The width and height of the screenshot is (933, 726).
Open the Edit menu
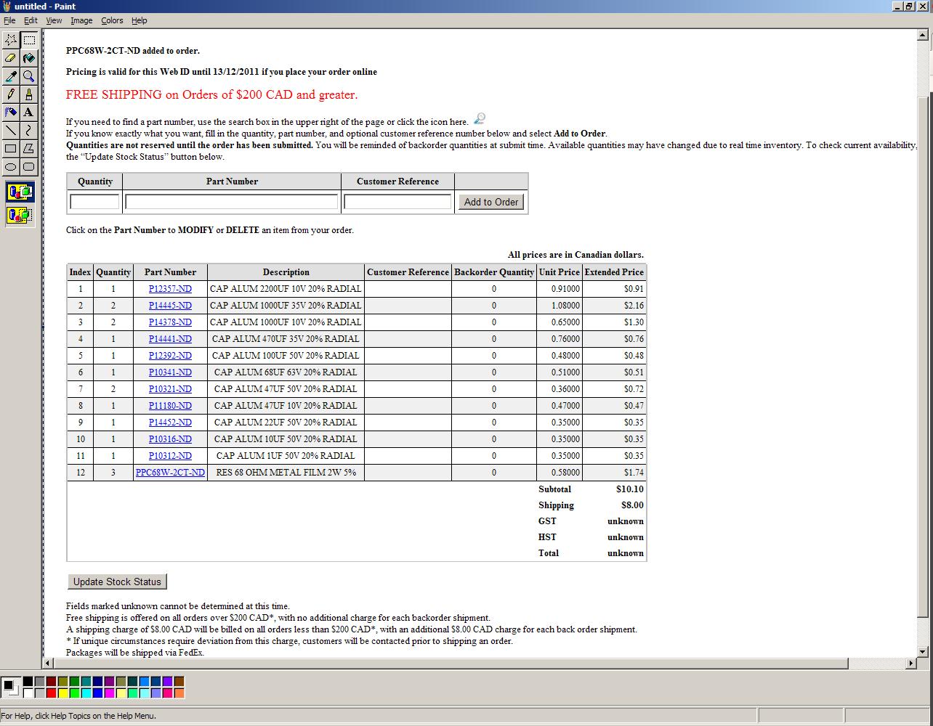[31, 20]
